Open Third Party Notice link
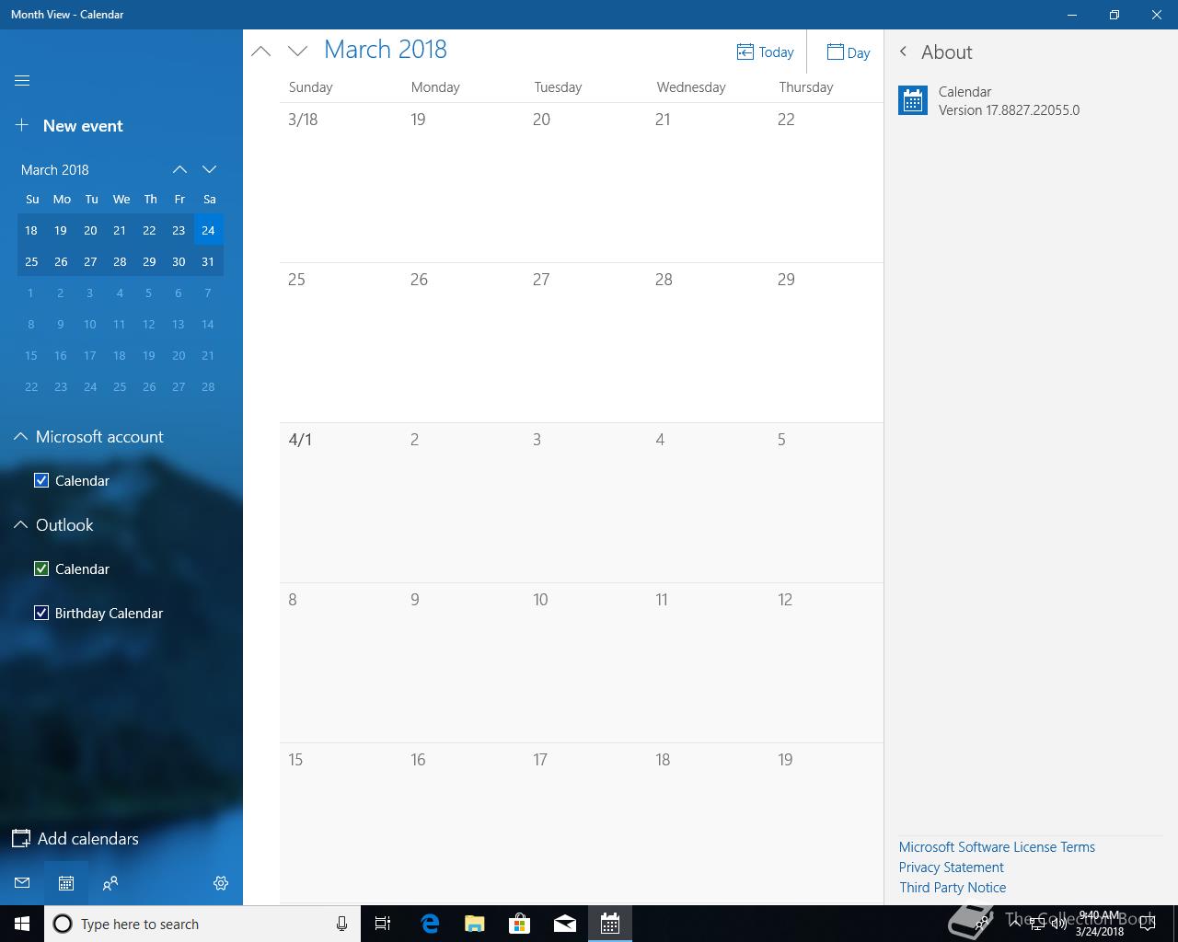 click(x=953, y=888)
